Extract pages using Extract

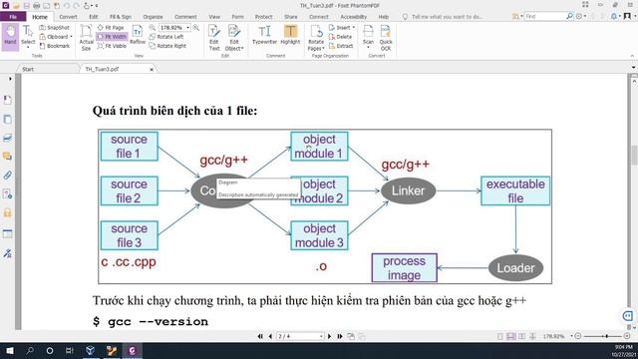point(341,46)
